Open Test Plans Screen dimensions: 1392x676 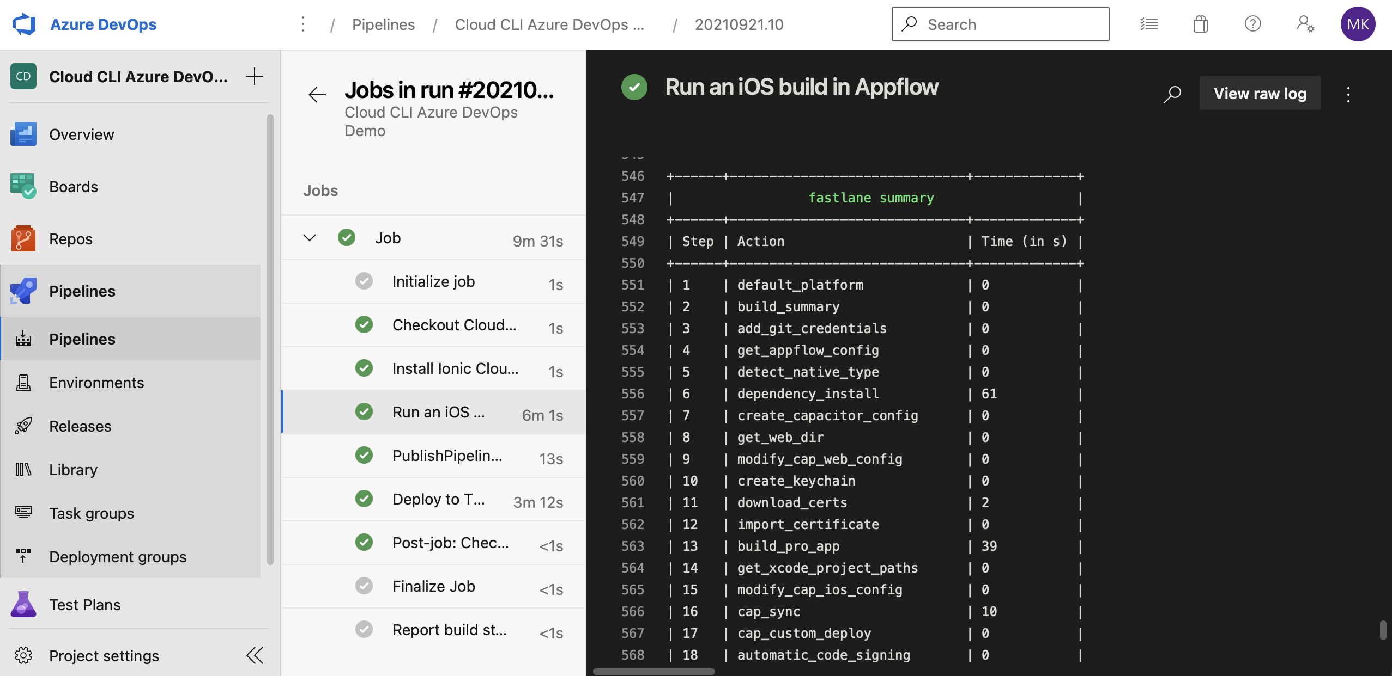[x=84, y=604]
